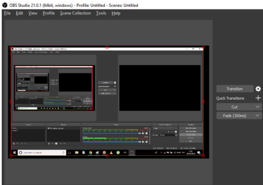263x185 pixels.
Task: Move source down in captured Sources panel
Action: [64, 143]
